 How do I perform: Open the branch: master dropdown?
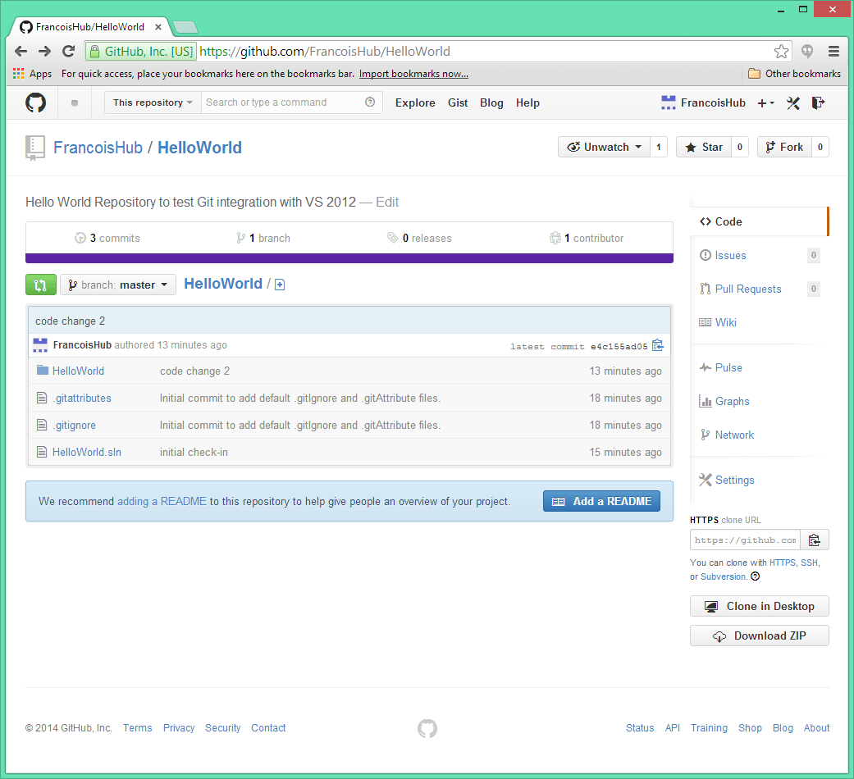tap(118, 285)
